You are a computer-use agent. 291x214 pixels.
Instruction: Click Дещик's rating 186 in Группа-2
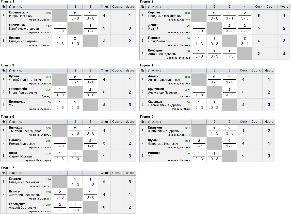[x=187, y=26]
